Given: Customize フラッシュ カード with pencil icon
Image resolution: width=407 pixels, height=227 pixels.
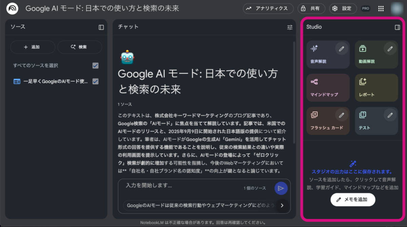Looking at the screenshot, I should click(x=342, y=115).
